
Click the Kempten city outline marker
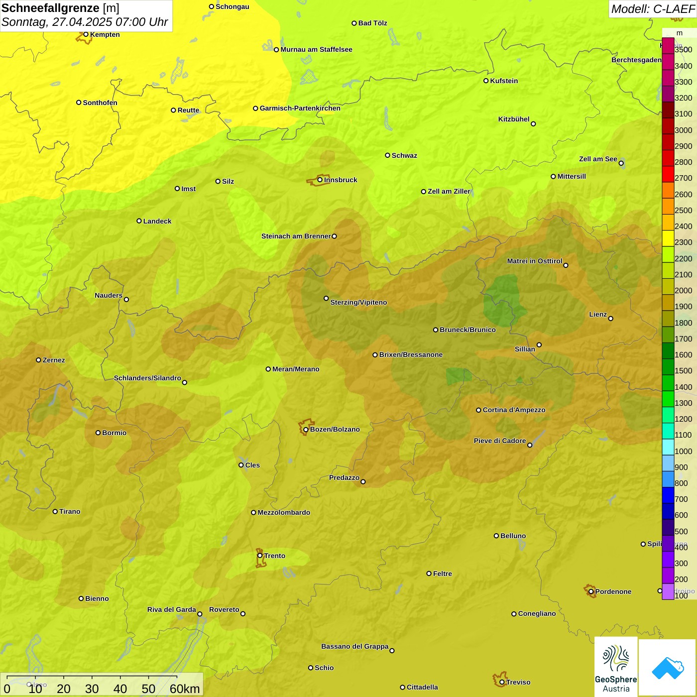click(84, 37)
